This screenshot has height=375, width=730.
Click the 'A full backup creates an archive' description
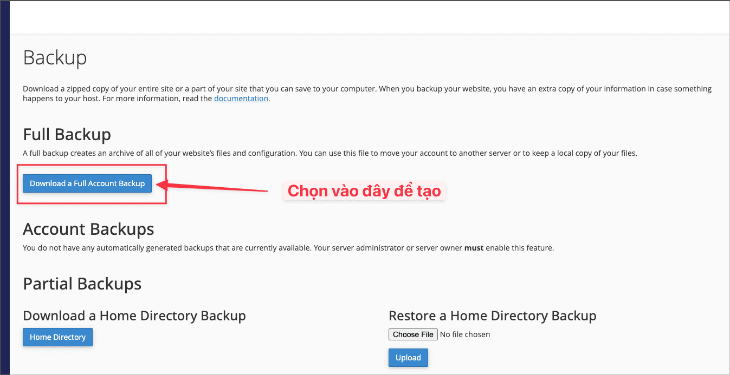330,153
